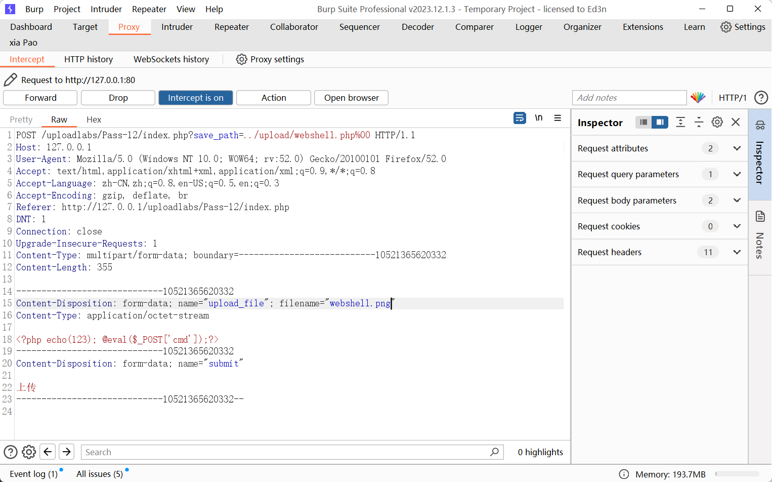Collapse all Inspector sections icon
Image resolution: width=772 pixels, height=482 pixels.
tap(699, 122)
